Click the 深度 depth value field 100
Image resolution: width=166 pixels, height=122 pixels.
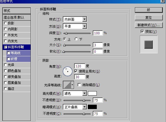point(98,33)
